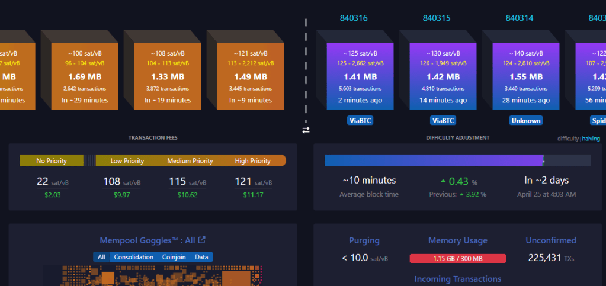Viewport: 606px width, 286px height.
Task: Select the Coinjoin goggles filter
Action: tap(174, 257)
